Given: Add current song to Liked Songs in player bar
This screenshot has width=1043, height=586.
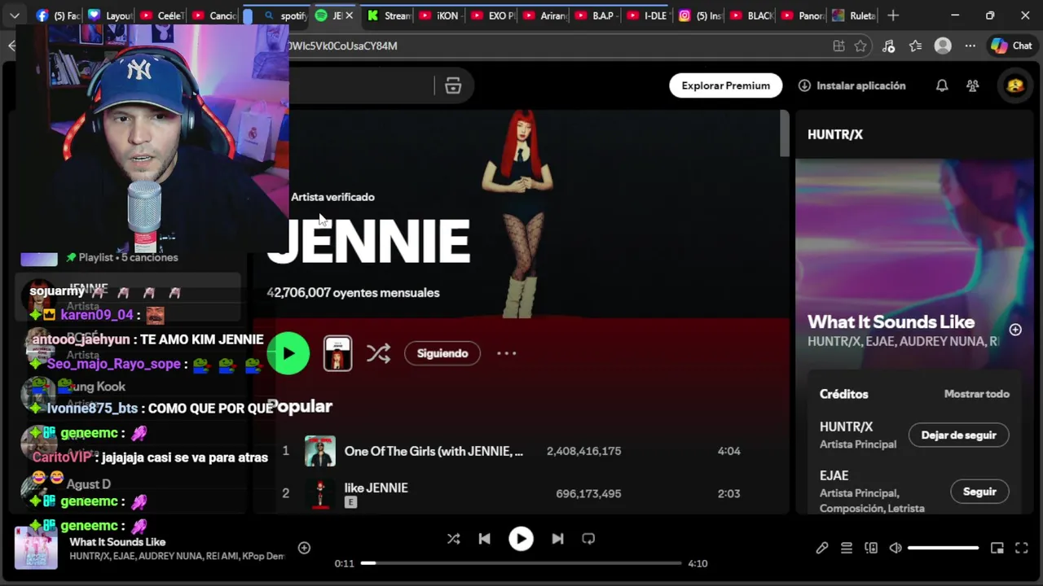Looking at the screenshot, I should [x=304, y=549].
